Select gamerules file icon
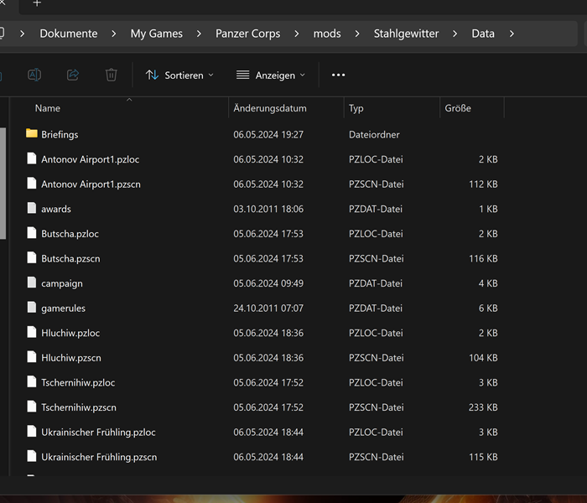The width and height of the screenshot is (587, 503). pos(32,308)
